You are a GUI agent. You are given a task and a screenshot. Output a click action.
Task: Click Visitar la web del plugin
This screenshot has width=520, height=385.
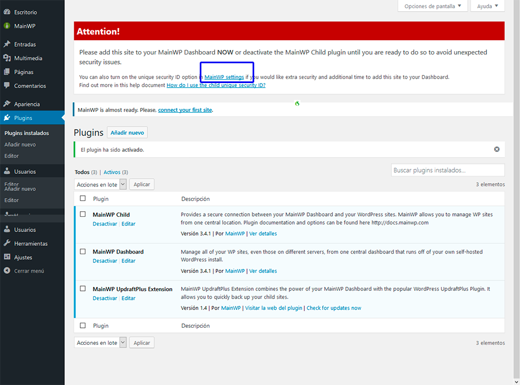click(273, 308)
